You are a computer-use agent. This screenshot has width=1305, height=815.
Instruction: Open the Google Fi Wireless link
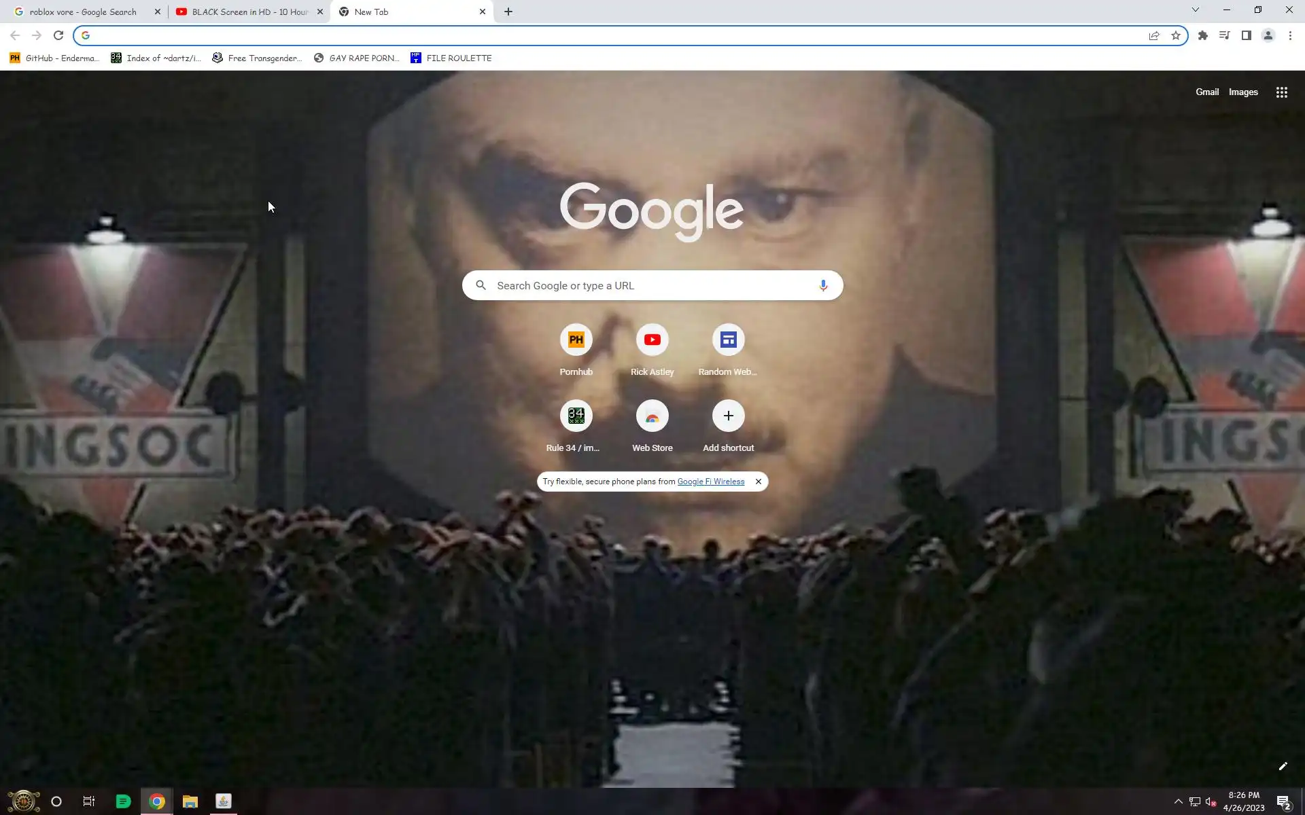pos(710,482)
